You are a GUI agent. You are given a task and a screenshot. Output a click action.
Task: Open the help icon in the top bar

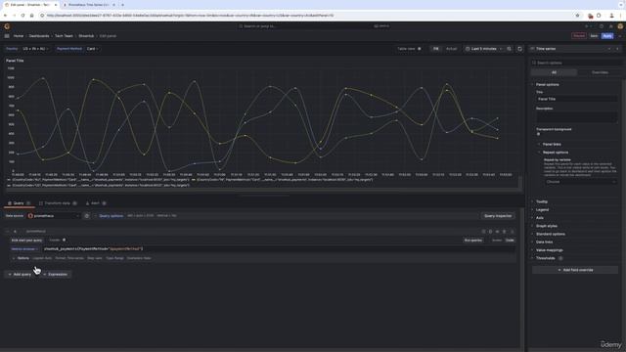pyautogui.click(x=602, y=26)
